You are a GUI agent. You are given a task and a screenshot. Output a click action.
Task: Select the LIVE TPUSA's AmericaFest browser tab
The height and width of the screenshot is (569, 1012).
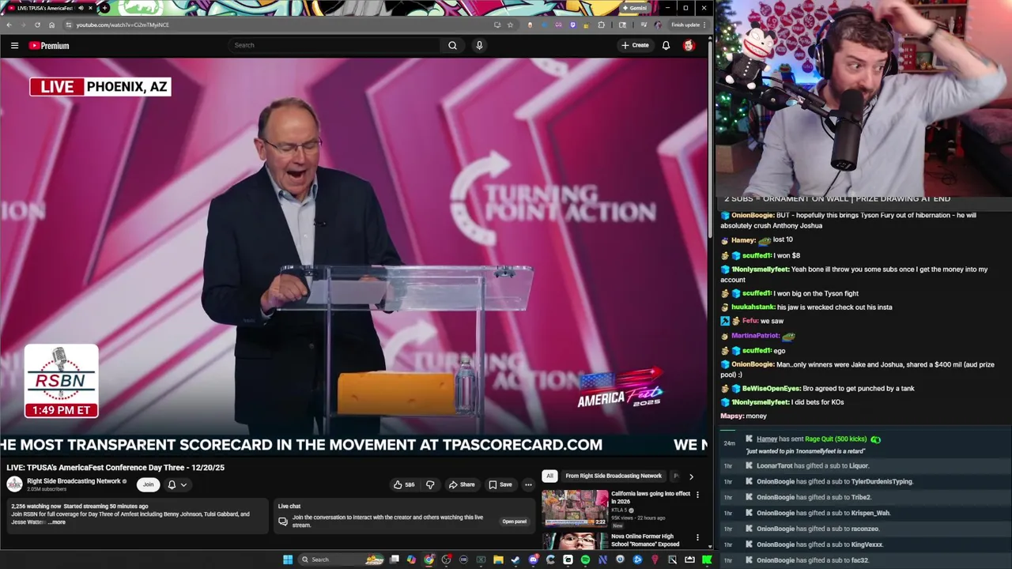click(x=47, y=8)
